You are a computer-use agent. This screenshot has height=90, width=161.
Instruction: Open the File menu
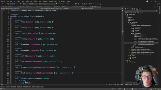point(5,1)
